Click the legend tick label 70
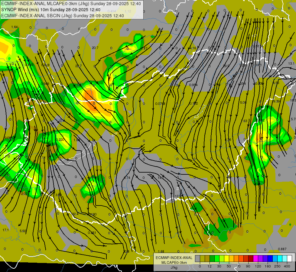The width and height of the screenshot is (296, 272). click(239, 266)
